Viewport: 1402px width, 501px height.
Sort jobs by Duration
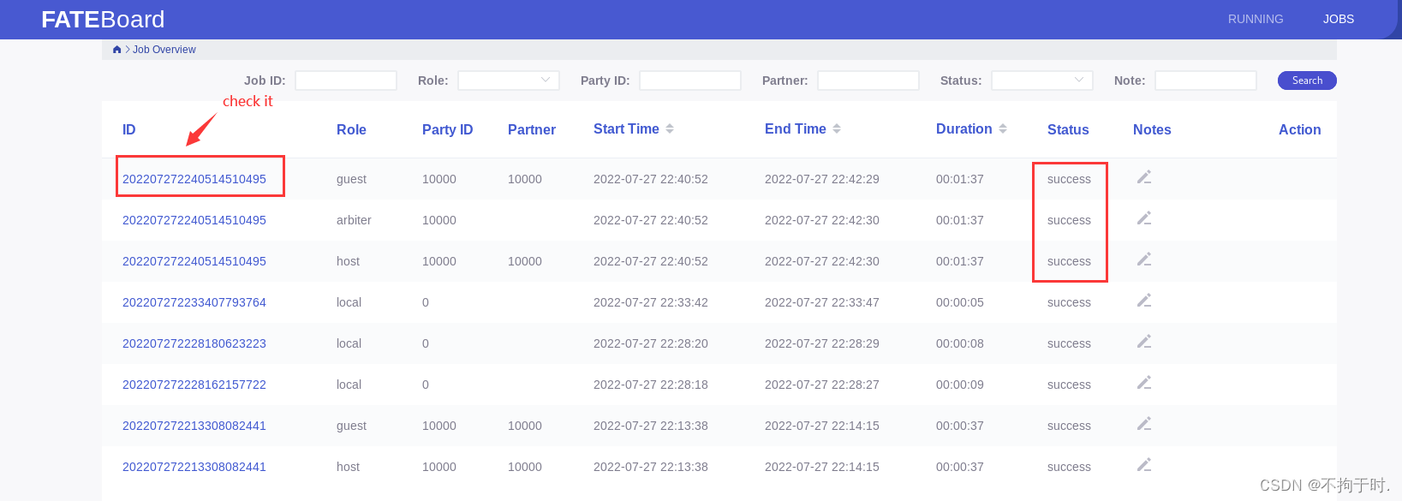coord(1003,128)
